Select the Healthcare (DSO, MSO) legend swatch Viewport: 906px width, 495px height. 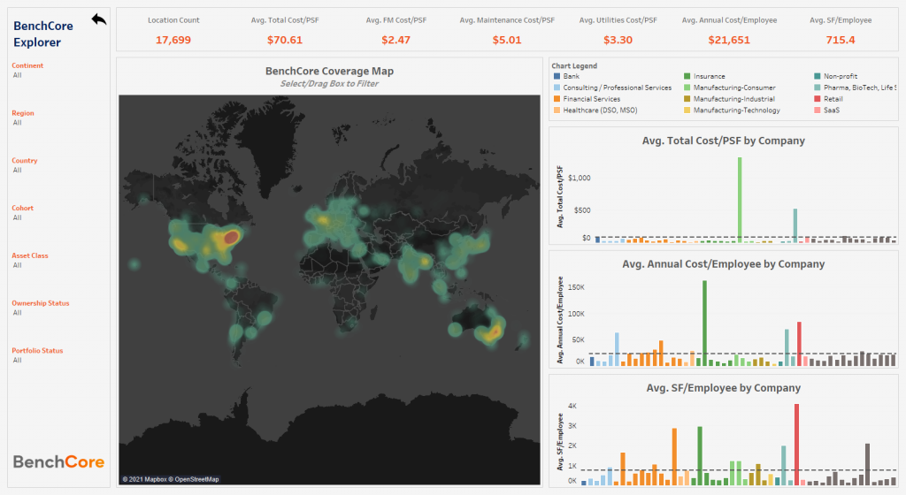pyautogui.click(x=557, y=110)
